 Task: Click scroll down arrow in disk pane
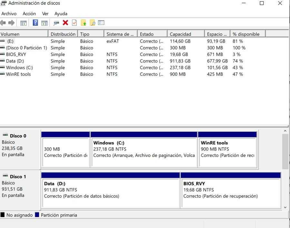tap(285, 207)
